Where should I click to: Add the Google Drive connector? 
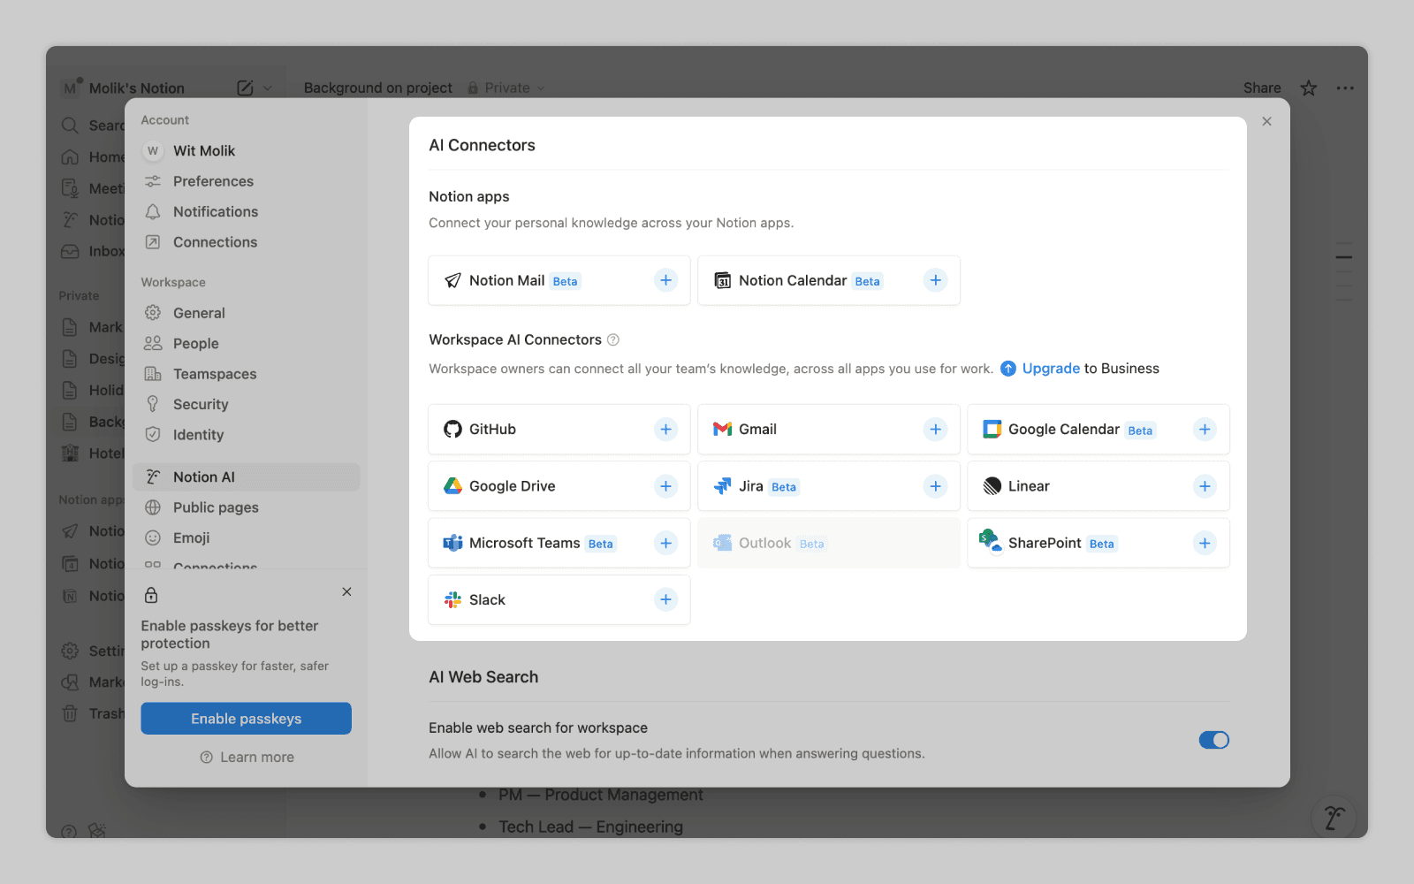tap(665, 486)
